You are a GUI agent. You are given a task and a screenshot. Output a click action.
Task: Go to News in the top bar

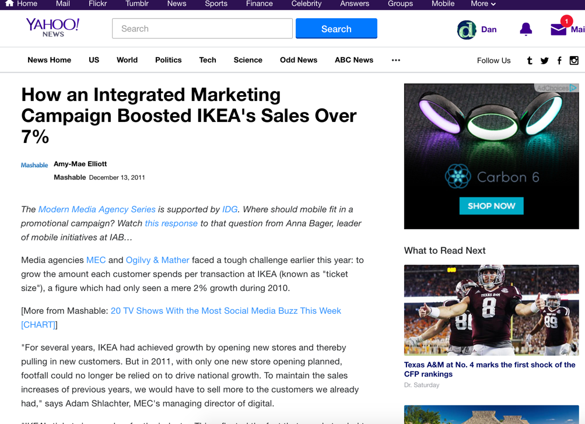coord(177,3)
